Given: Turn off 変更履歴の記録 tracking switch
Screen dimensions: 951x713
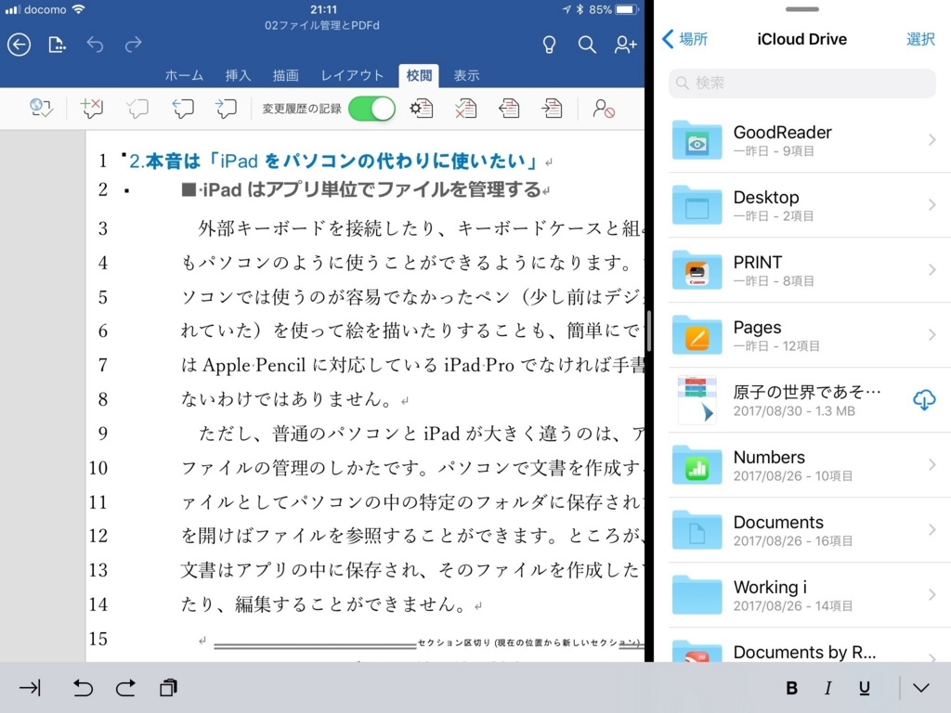Looking at the screenshot, I should click(x=371, y=108).
